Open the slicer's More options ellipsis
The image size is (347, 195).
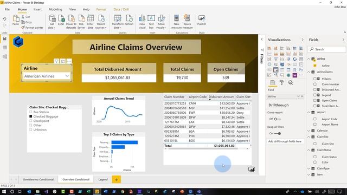click(69, 61)
